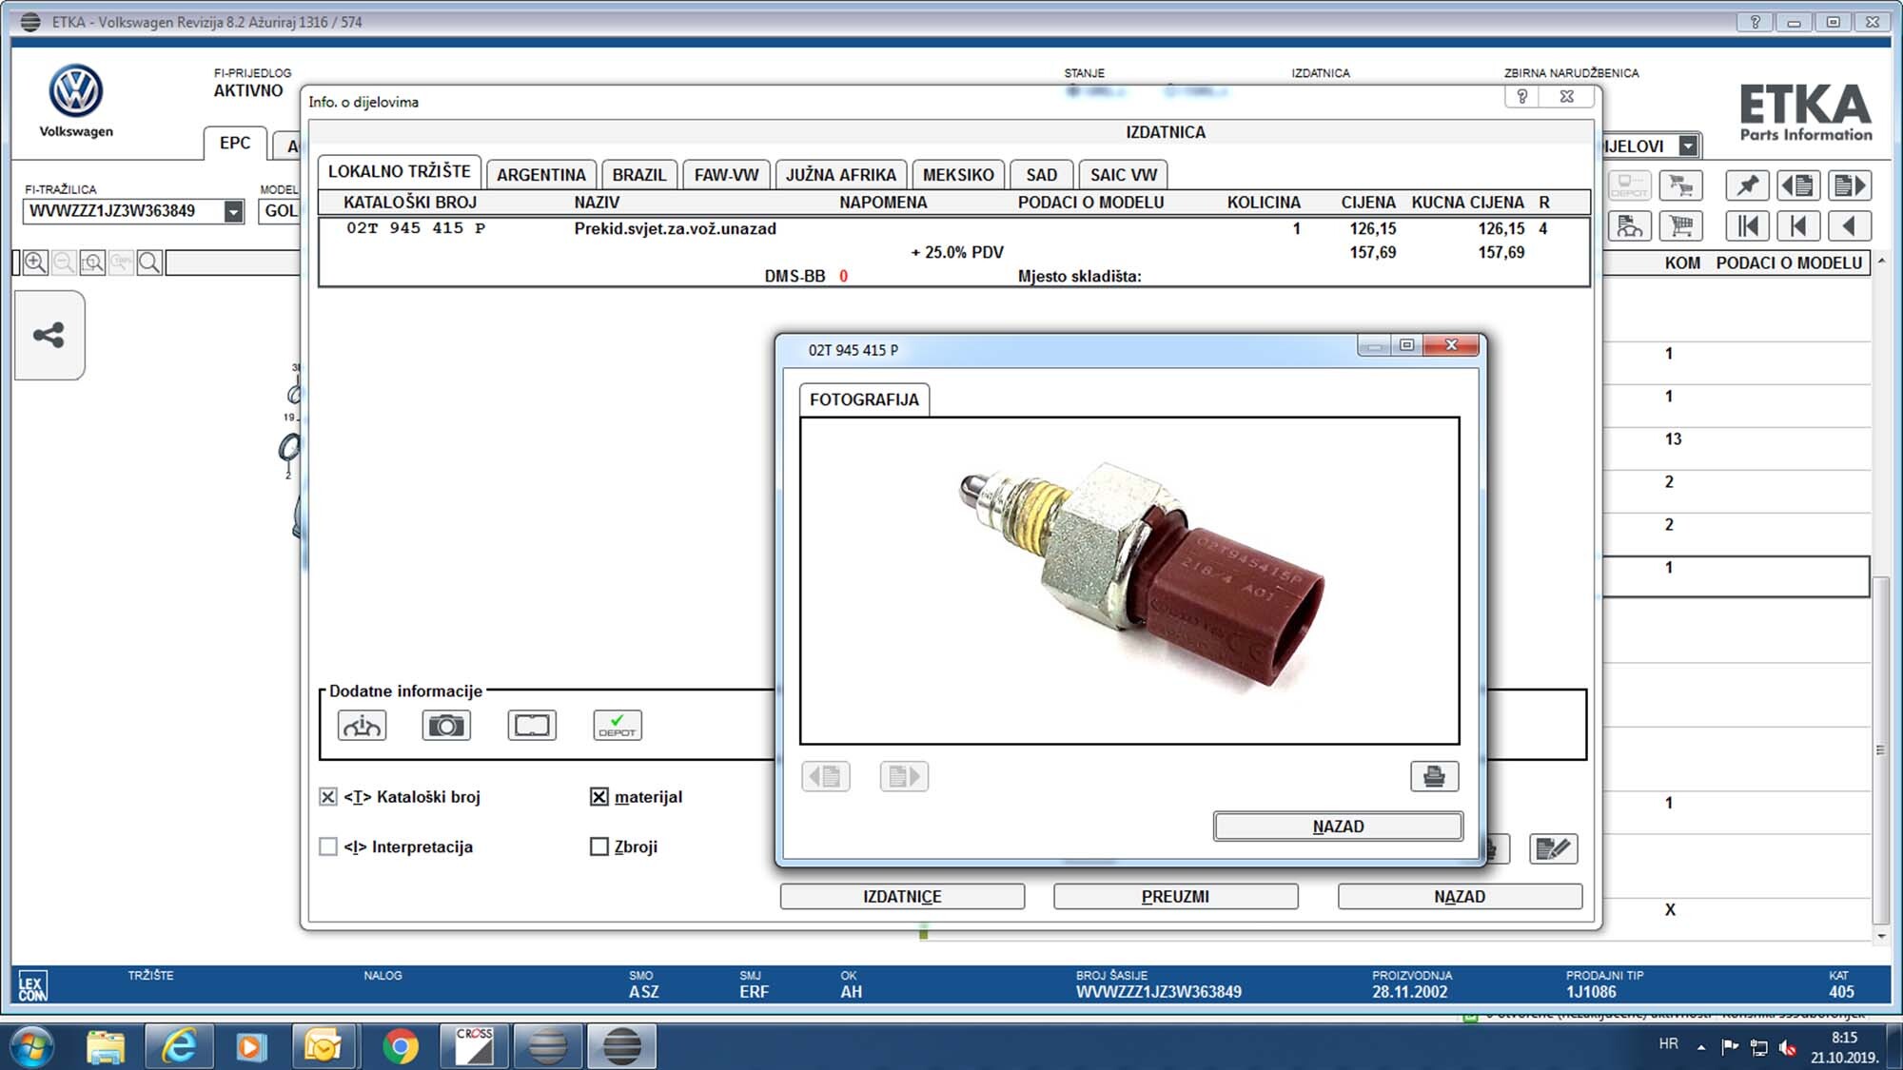Click price 157,69 under CIJENA
This screenshot has width=1903, height=1070.
pyautogui.click(x=1372, y=252)
